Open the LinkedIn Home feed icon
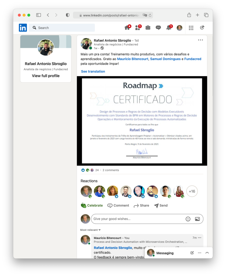This screenshot has height=276, width=226. pyautogui.click(x=127, y=27)
